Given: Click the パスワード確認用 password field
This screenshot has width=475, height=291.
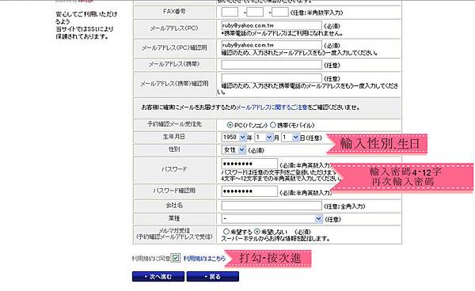Looking at the screenshot, I should (249, 191).
